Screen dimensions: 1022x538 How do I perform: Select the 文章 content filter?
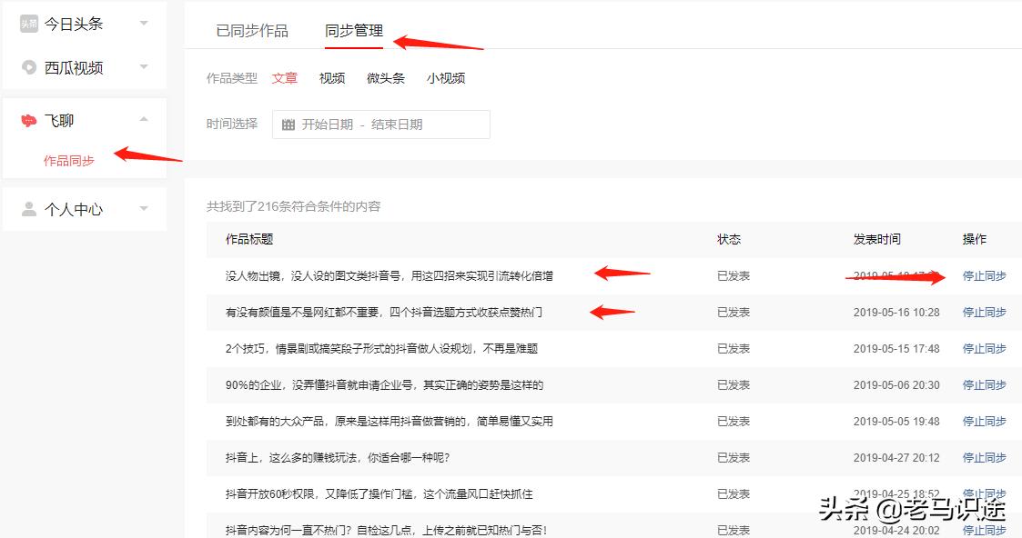click(x=284, y=78)
